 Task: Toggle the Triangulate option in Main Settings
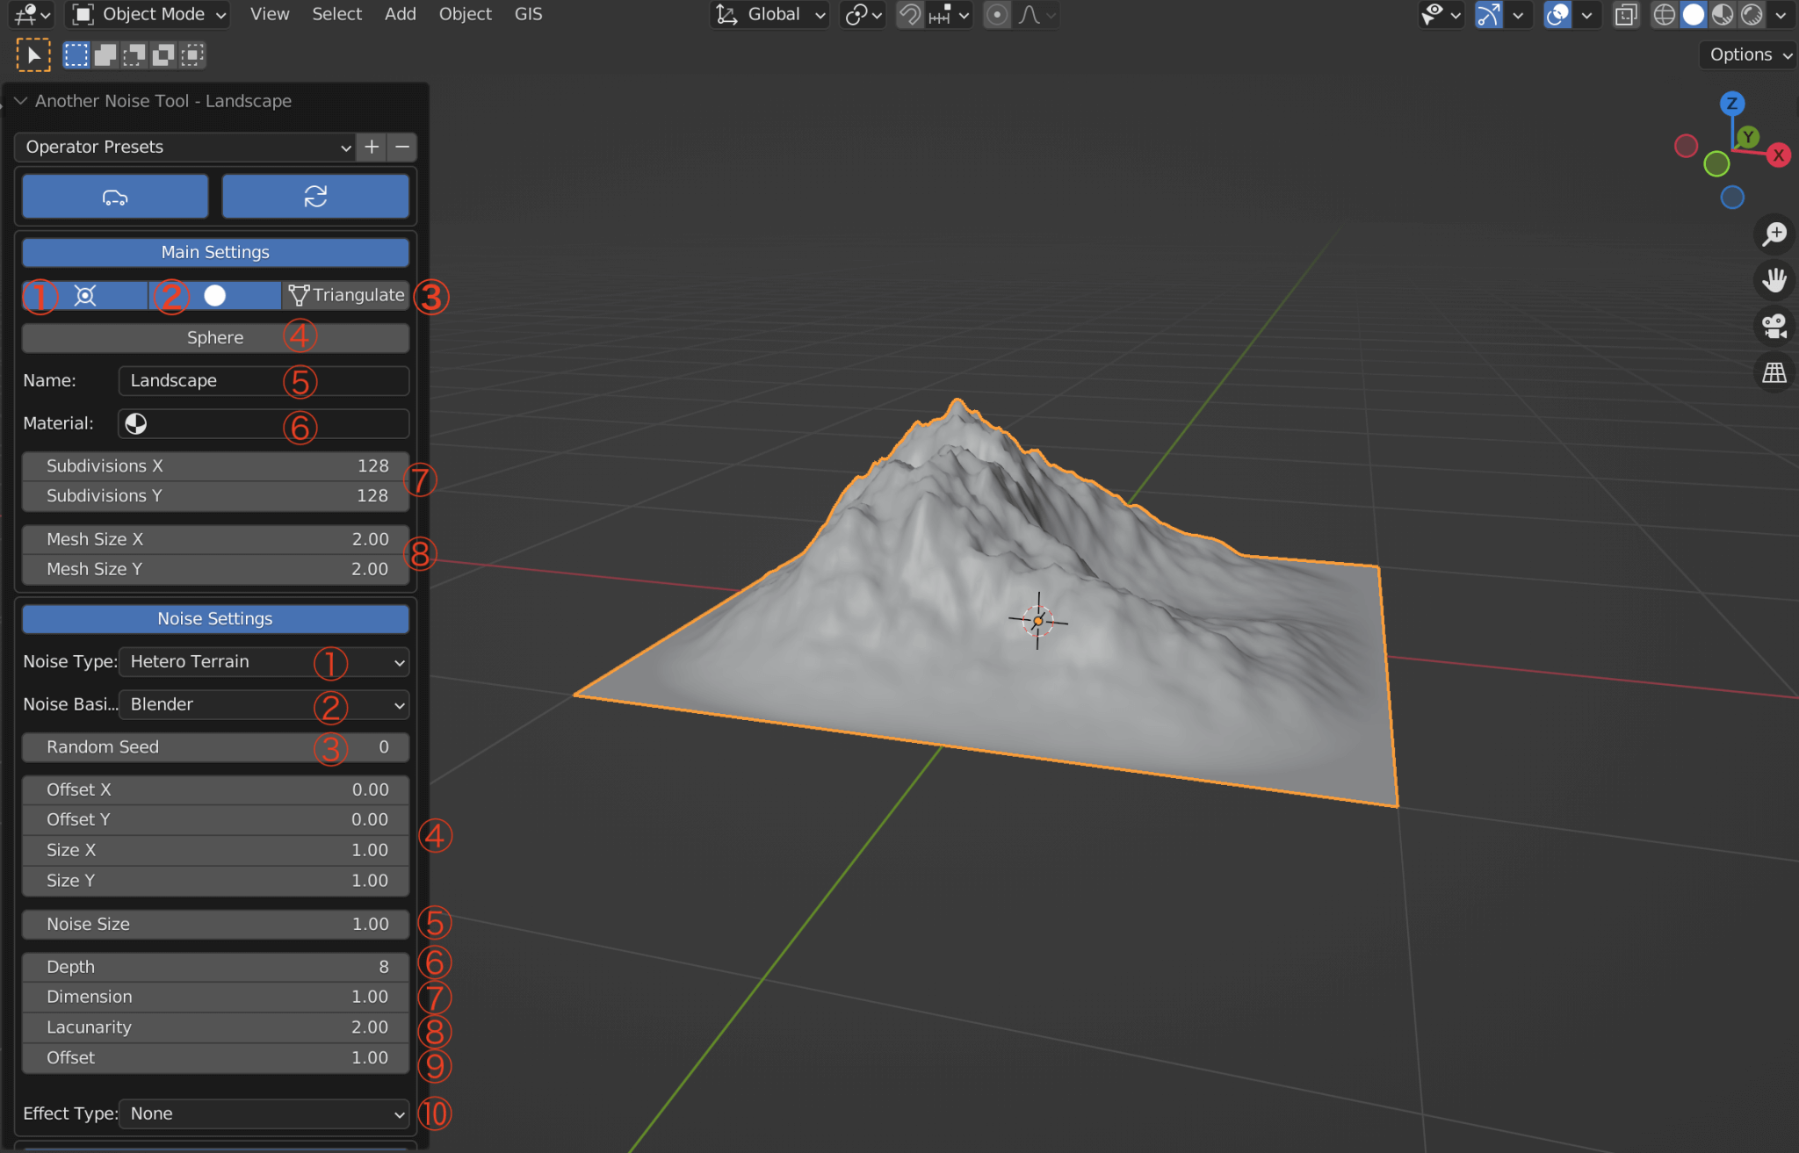[346, 295]
